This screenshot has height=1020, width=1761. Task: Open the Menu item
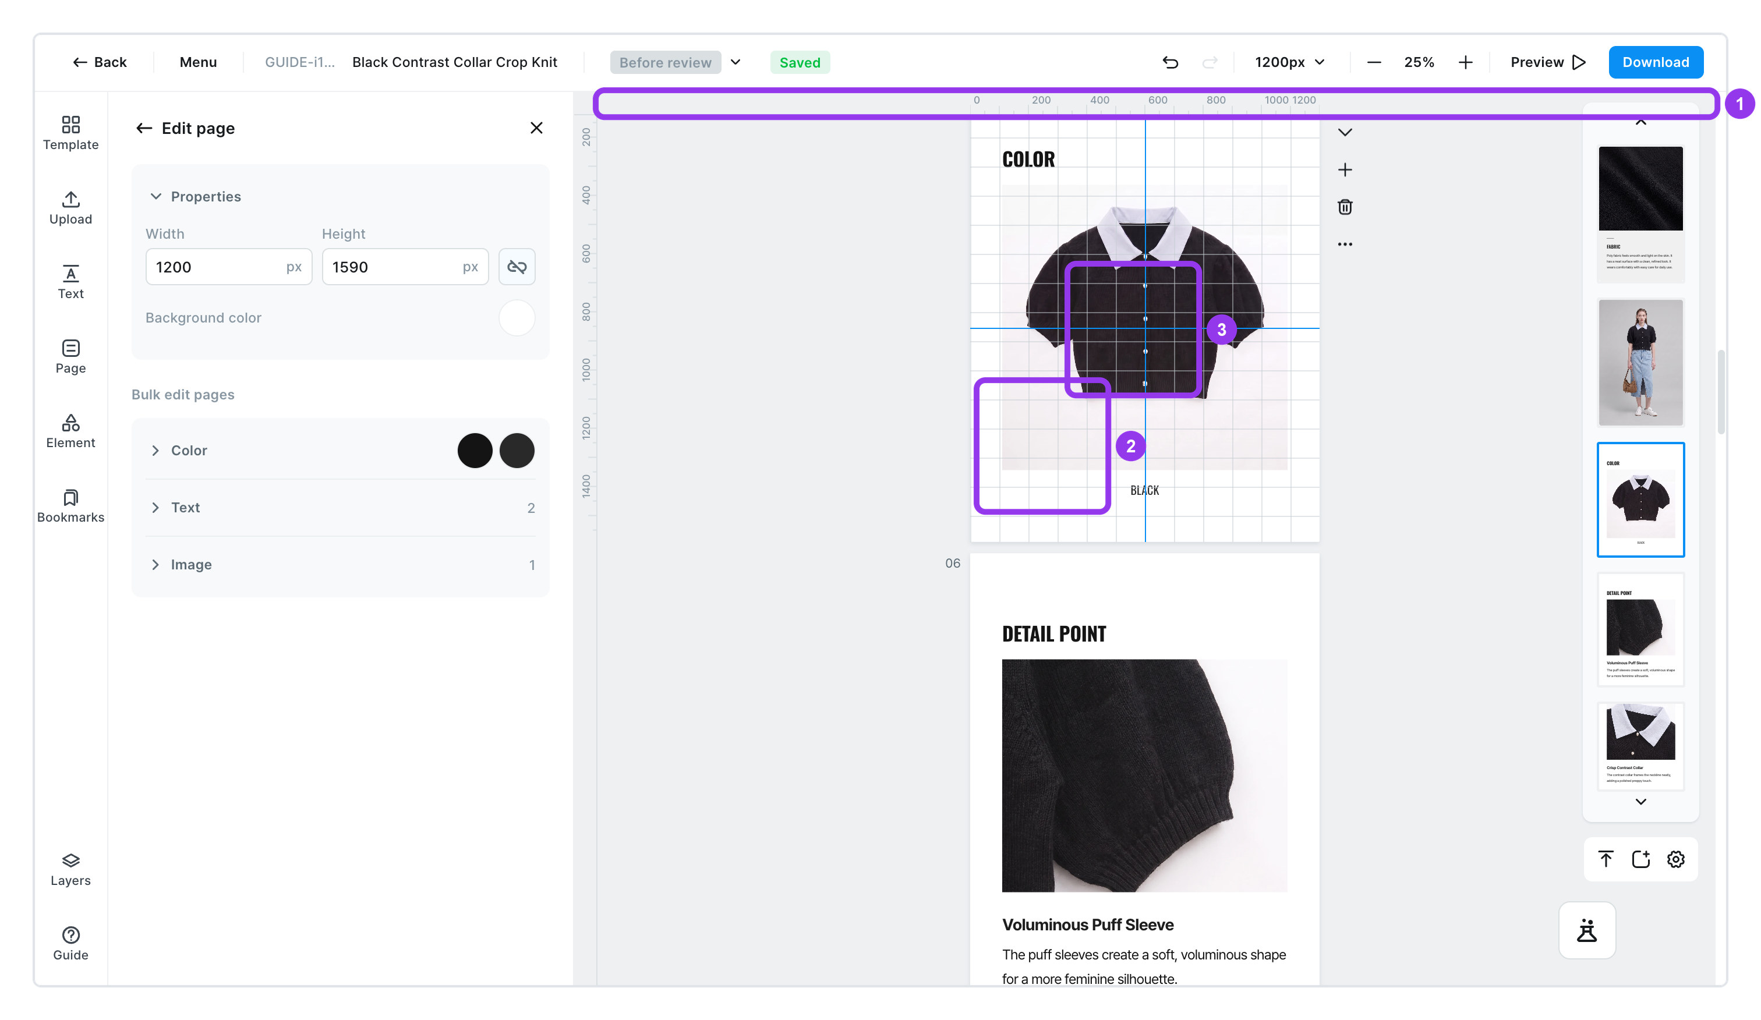point(198,62)
